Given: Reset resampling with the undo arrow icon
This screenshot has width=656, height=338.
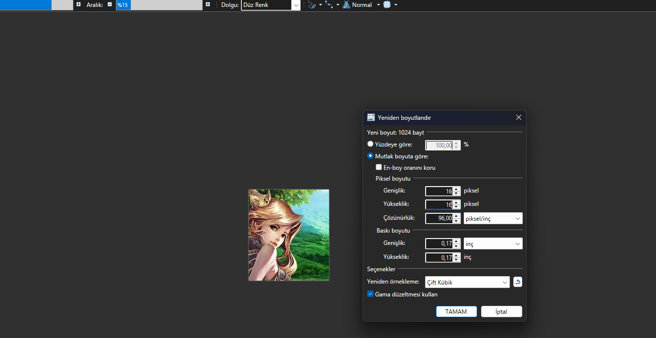Looking at the screenshot, I should (517, 282).
